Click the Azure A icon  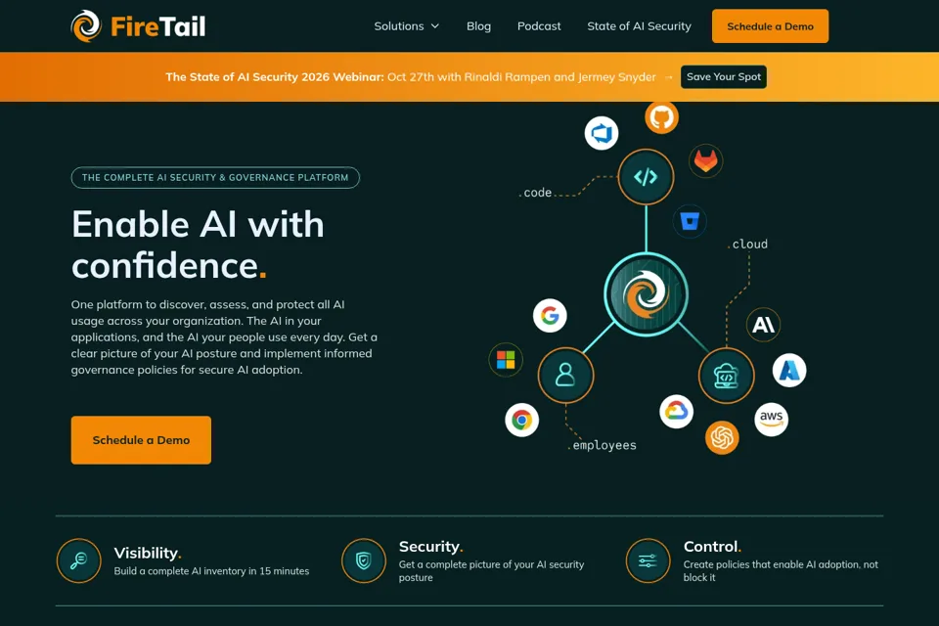[x=789, y=370]
